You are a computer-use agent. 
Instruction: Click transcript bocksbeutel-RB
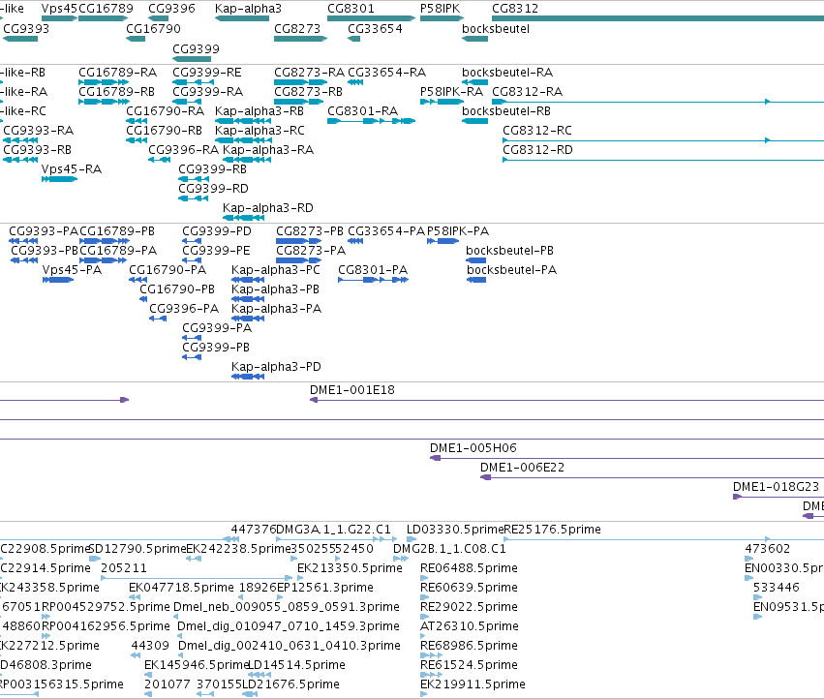point(475,121)
